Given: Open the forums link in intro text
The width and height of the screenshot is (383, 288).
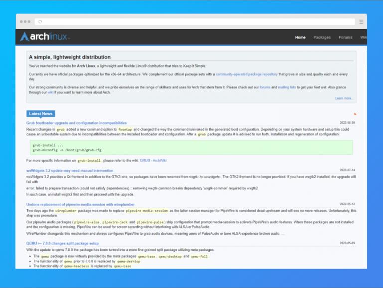Looking at the screenshot, I should [265, 87].
